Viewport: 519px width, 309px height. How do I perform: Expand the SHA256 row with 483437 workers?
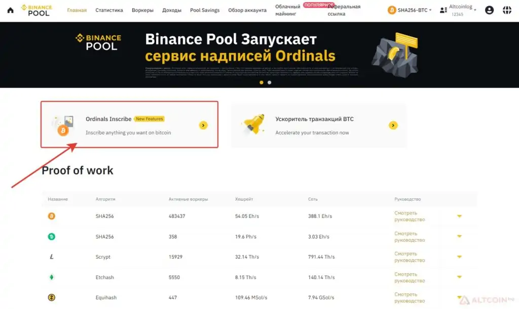point(459,216)
